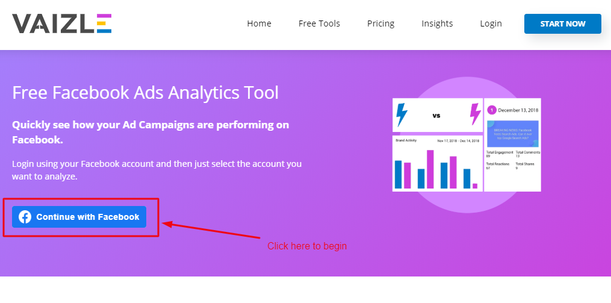This screenshot has width=611, height=303.
Task: Click the numbered circle badge beside December 13
Action: (x=491, y=110)
